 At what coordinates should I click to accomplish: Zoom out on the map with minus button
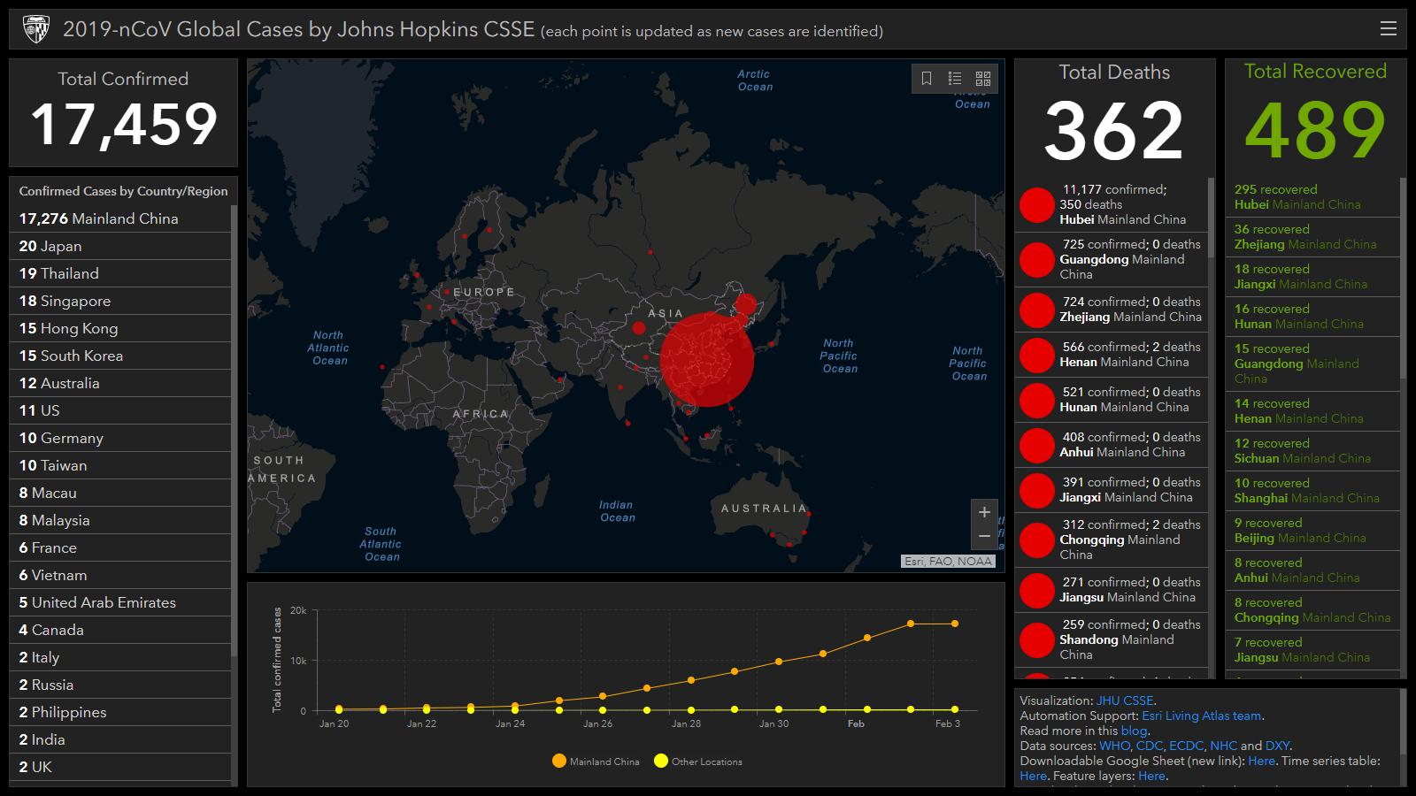[984, 536]
